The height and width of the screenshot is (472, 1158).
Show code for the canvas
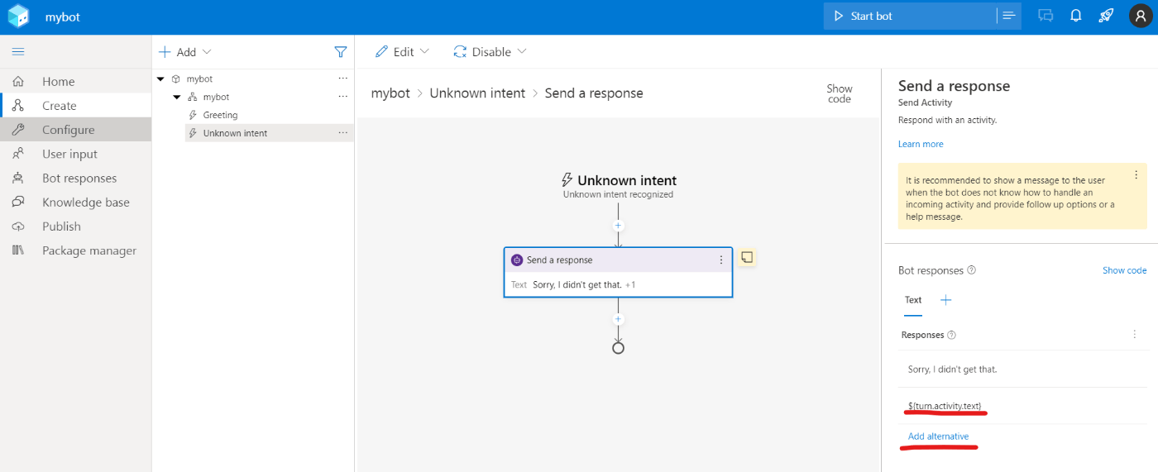click(839, 93)
